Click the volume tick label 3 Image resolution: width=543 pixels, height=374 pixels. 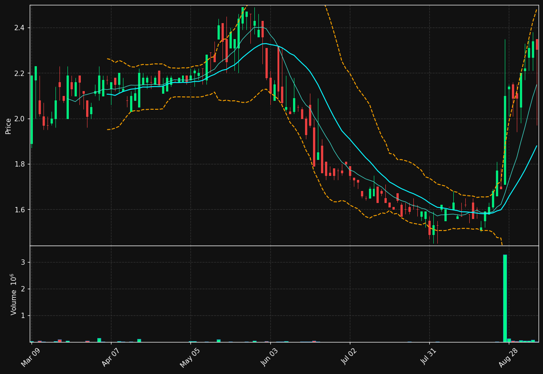click(x=23, y=263)
